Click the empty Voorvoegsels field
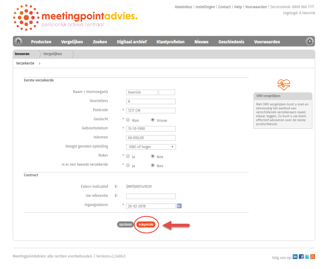The image size is (326, 269). pyautogui.click(x=167, y=92)
